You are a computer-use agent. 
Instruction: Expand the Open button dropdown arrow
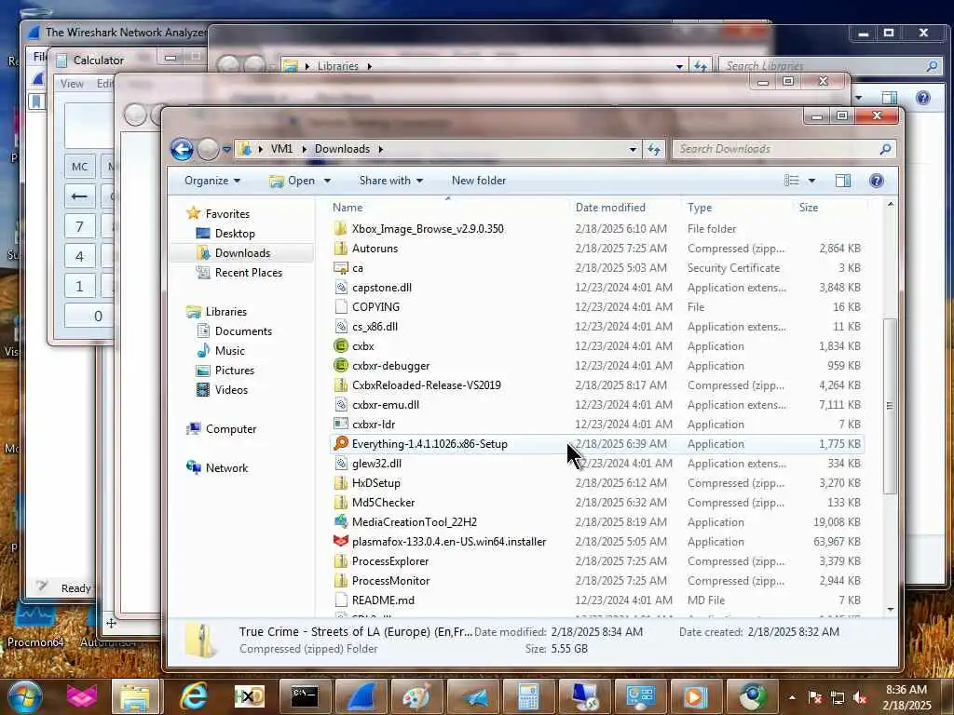tap(327, 181)
